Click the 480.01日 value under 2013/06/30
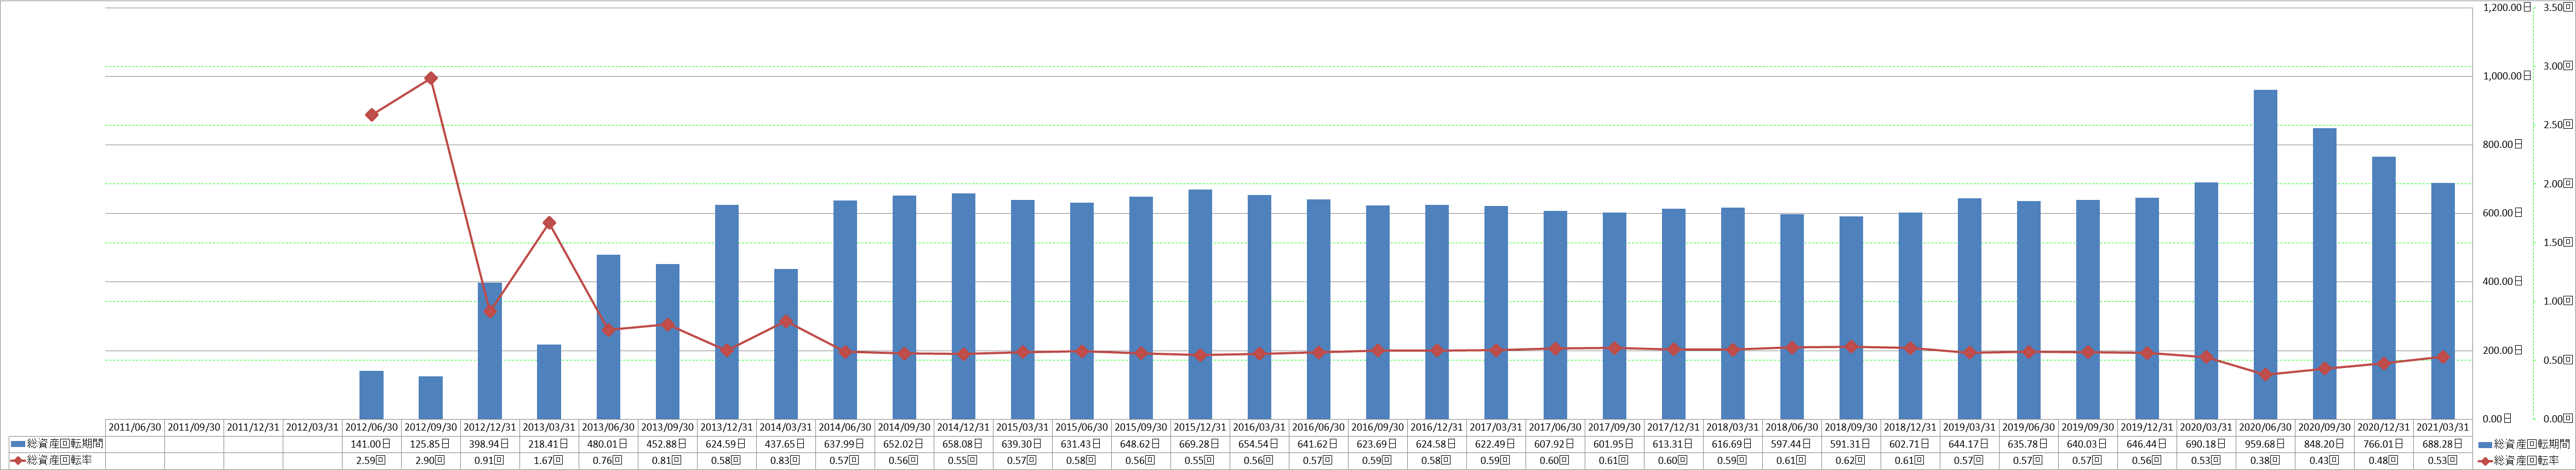2576x470 pixels. point(608,443)
